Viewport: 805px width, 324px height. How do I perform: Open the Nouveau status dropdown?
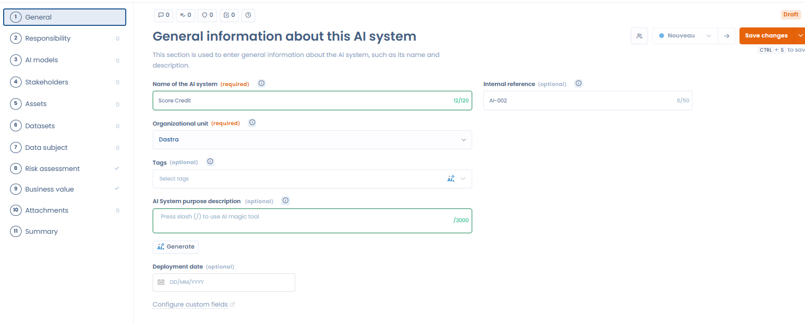685,36
